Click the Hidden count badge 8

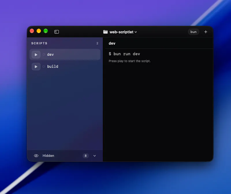click(x=85, y=156)
